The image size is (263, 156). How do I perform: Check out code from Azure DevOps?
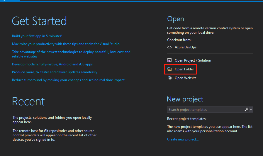point(186,47)
